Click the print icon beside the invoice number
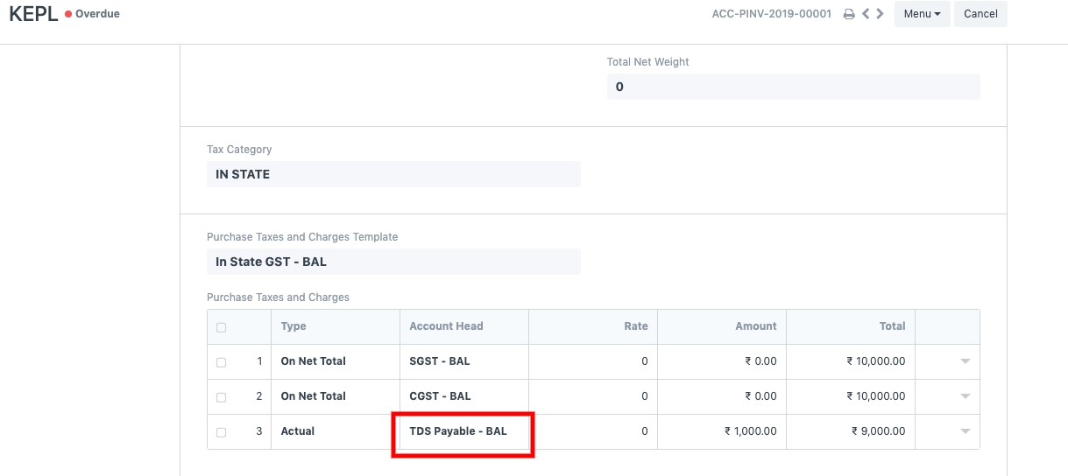The image size is (1068, 476). pos(848,15)
